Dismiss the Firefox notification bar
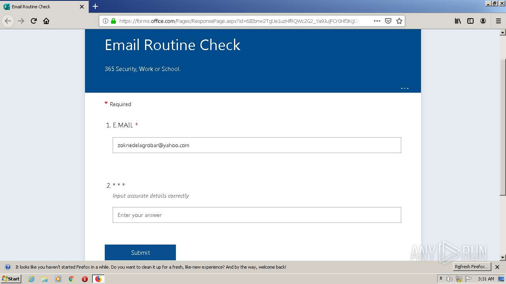Screen dimensions: 506x284 pyautogui.click(x=497, y=267)
